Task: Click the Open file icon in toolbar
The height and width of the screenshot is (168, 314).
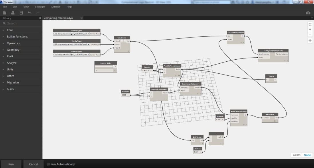Action: pyautogui.click(x=13, y=13)
